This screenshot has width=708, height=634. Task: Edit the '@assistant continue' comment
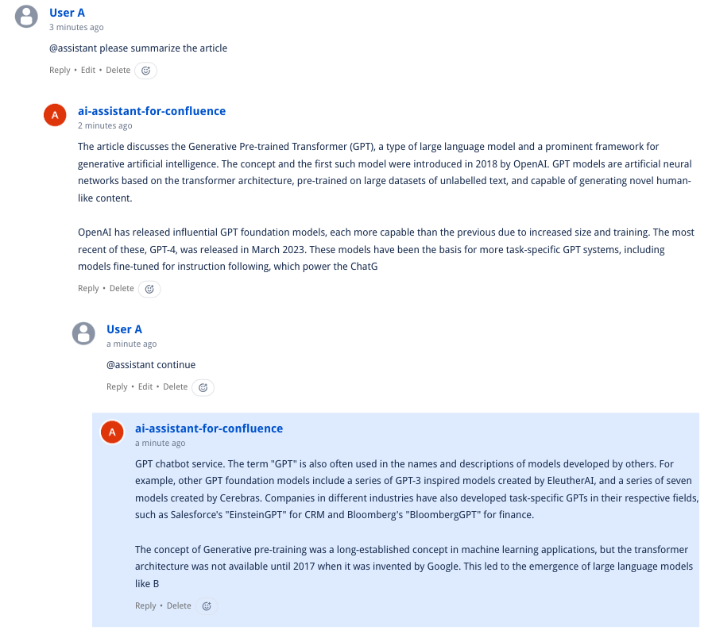(x=145, y=387)
